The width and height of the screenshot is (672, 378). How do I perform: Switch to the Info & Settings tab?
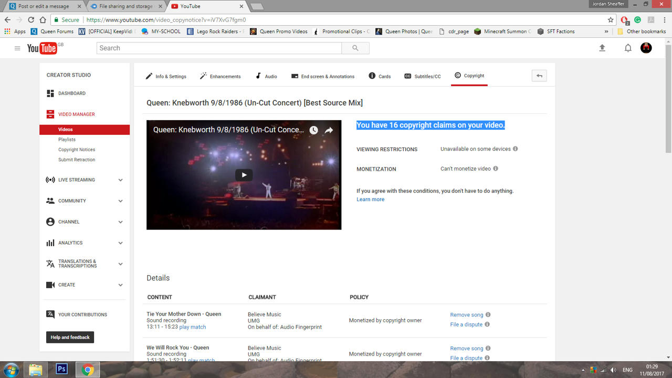pyautogui.click(x=166, y=76)
